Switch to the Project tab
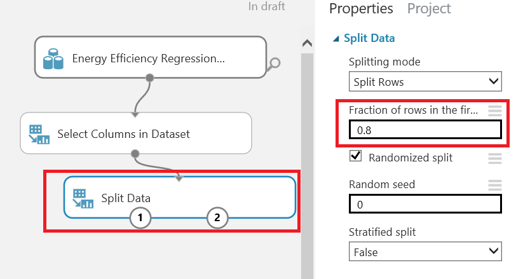 (x=429, y=9)
